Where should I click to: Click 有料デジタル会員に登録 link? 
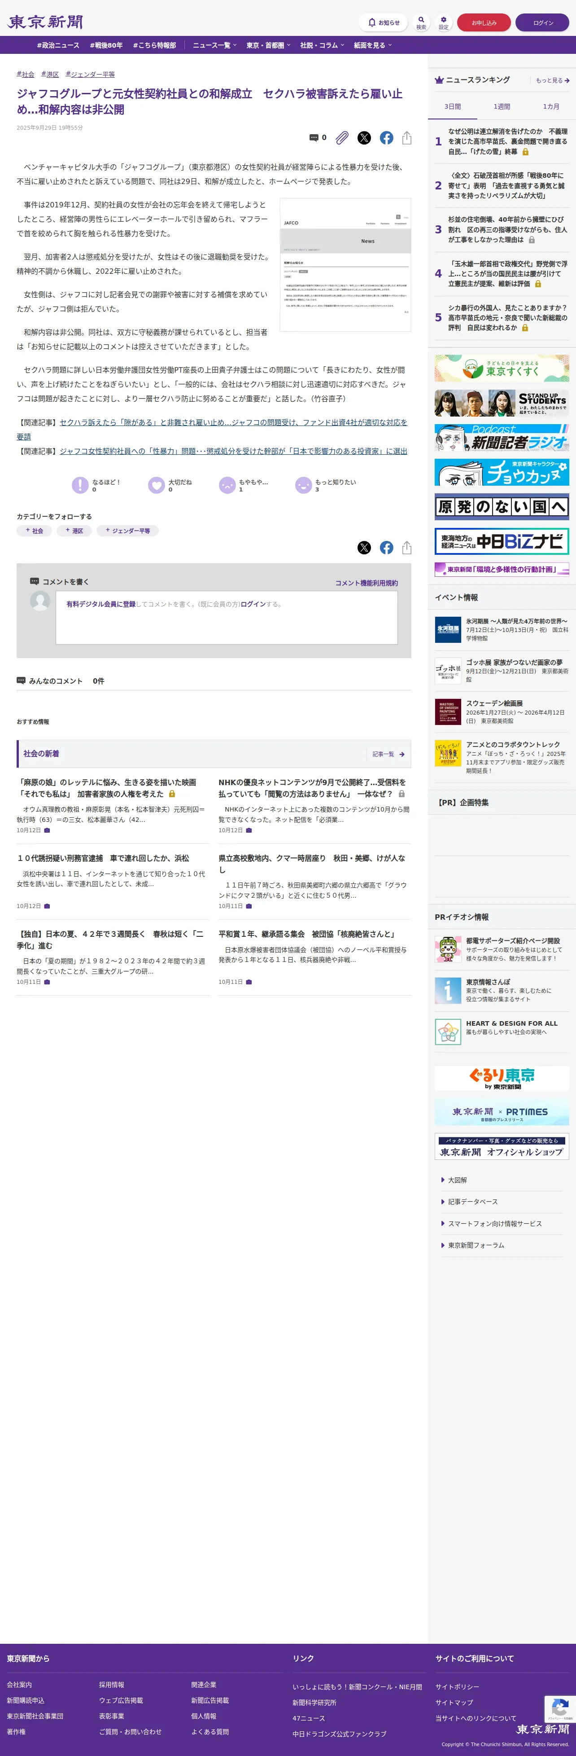tap(101, 604)
